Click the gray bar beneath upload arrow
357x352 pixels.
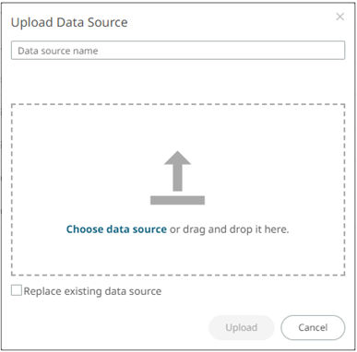[177, 200]
